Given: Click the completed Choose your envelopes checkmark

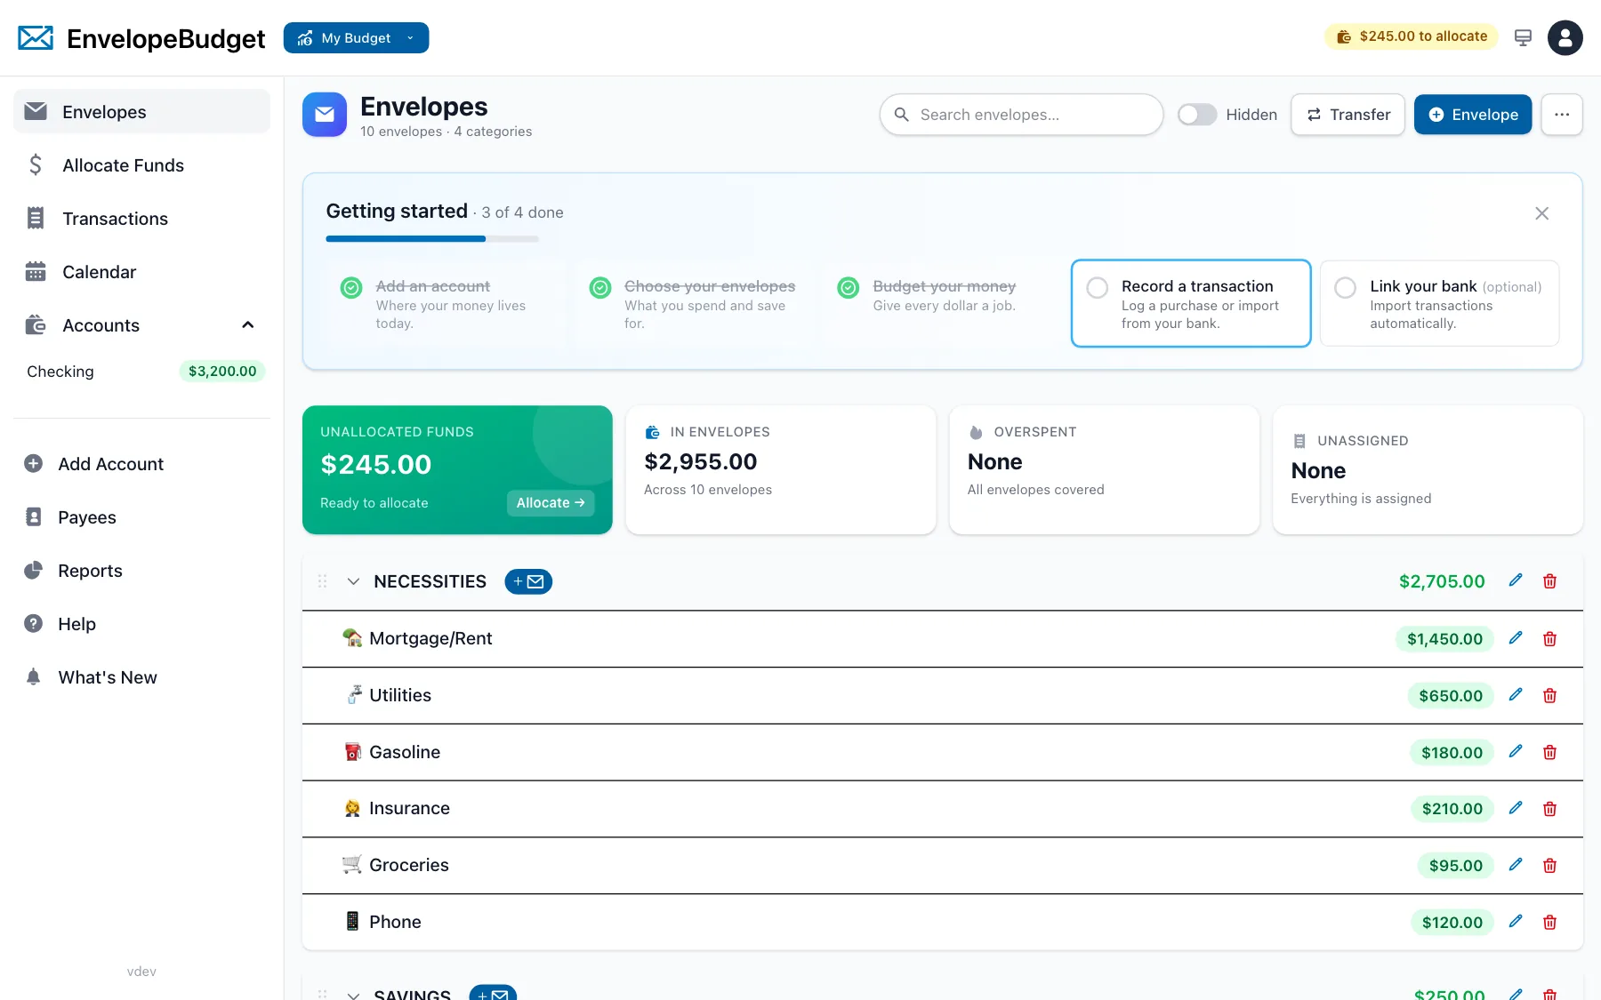Looking at the screenshot, I should point(600,287).
